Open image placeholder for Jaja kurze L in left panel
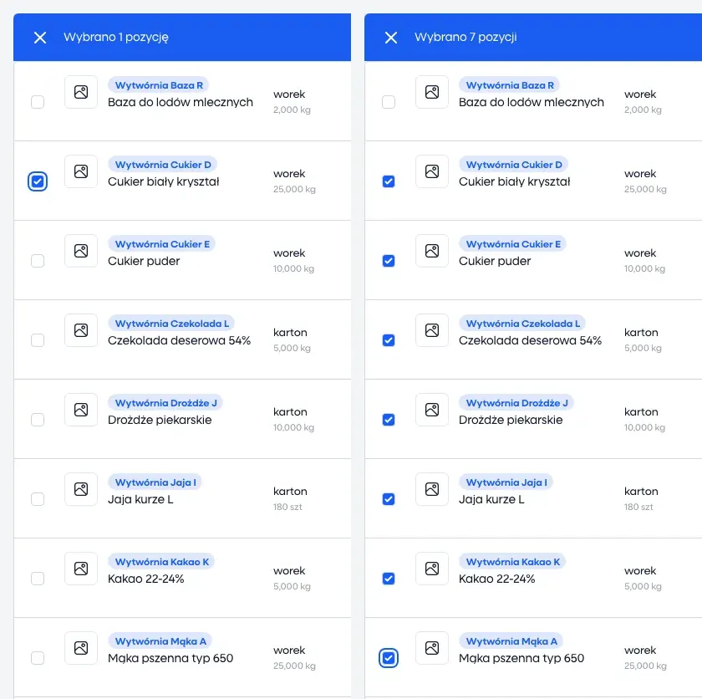Image resolution: width=702 pixels, height=699 pixels. pyautogui.click(x=81, y=489)
